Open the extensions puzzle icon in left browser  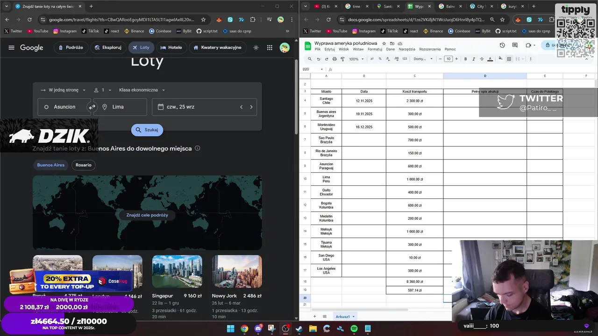[x=253, y=20]
